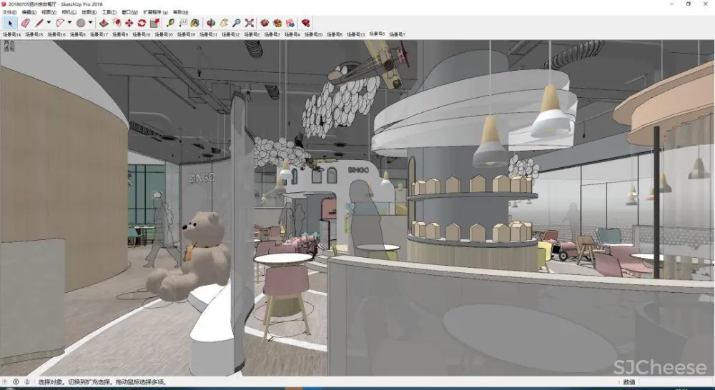Open the shape tool dropdown arrow

(90, 23)
